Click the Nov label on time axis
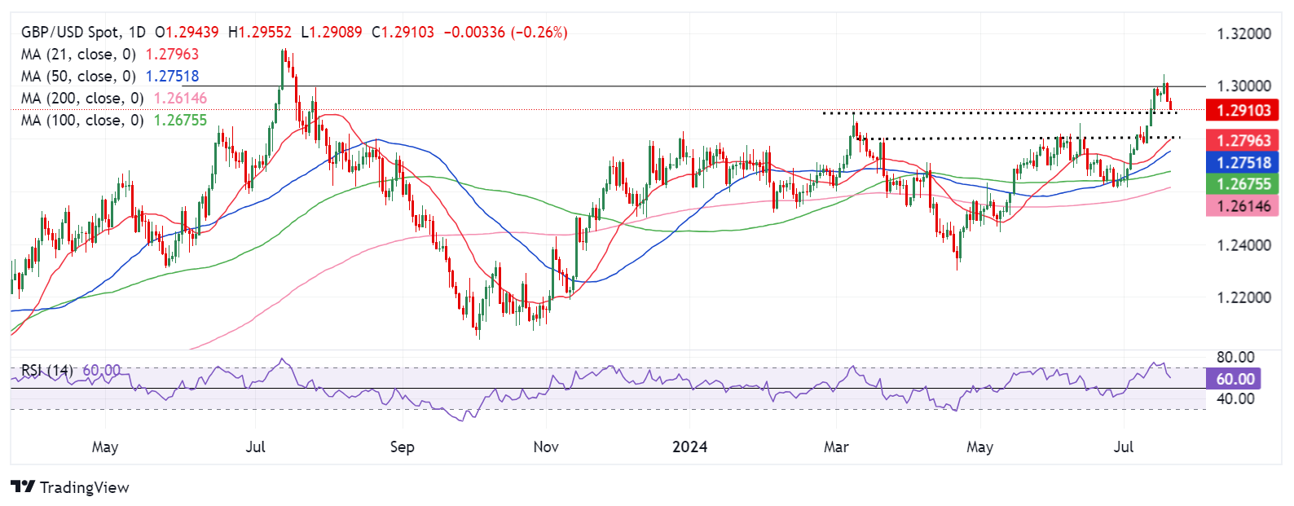1294x506 pixels. click(x=545, y=447)
